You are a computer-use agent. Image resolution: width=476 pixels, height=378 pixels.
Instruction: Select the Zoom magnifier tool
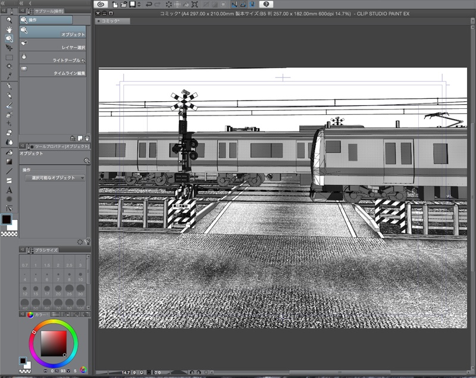pos(10,20)
